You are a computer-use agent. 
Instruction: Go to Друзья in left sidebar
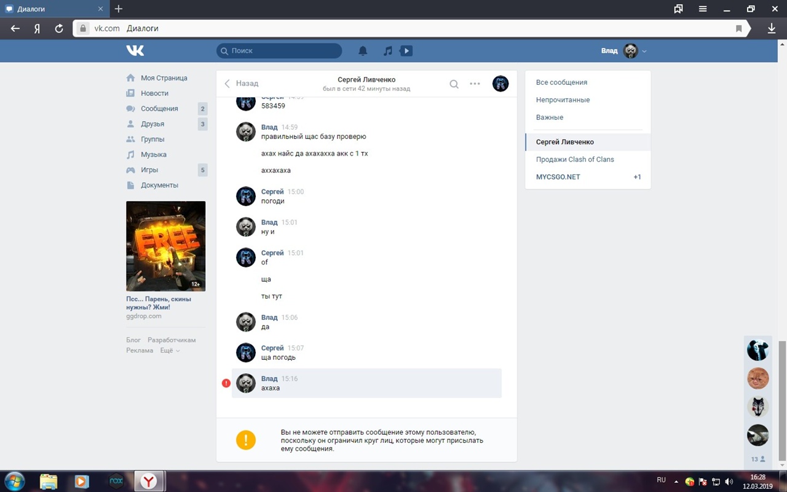click(x=152, y=124)
